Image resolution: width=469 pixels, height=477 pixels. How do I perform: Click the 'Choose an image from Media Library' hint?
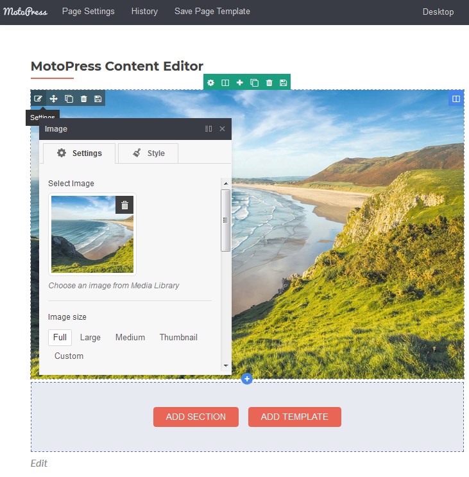pos(114,286)
